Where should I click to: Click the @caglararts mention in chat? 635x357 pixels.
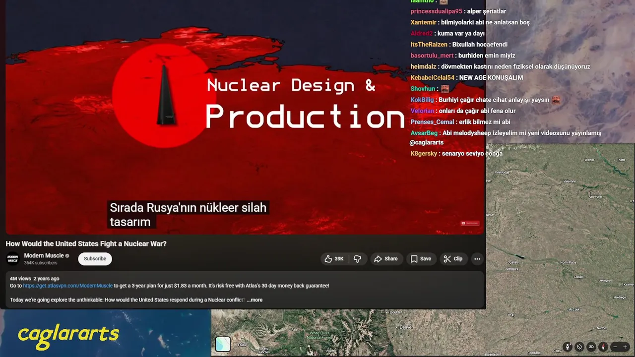click(427, 142)
